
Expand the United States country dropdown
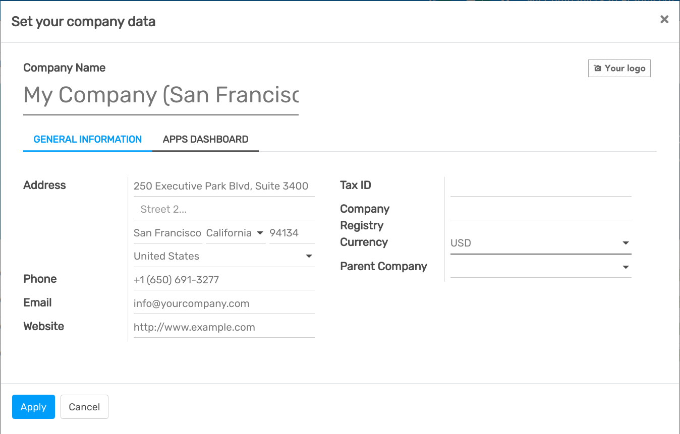pos(308,256)
